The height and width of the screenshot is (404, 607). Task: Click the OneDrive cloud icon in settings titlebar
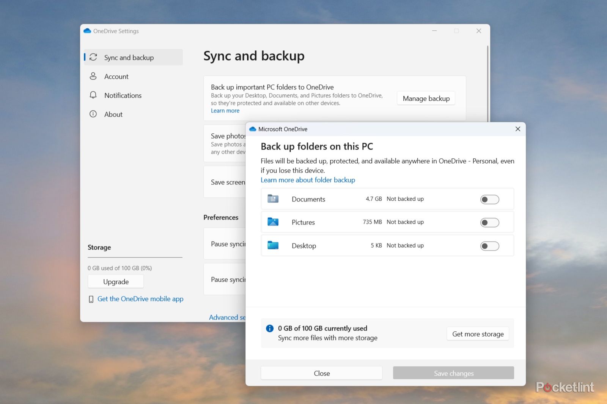coord(88,31)
